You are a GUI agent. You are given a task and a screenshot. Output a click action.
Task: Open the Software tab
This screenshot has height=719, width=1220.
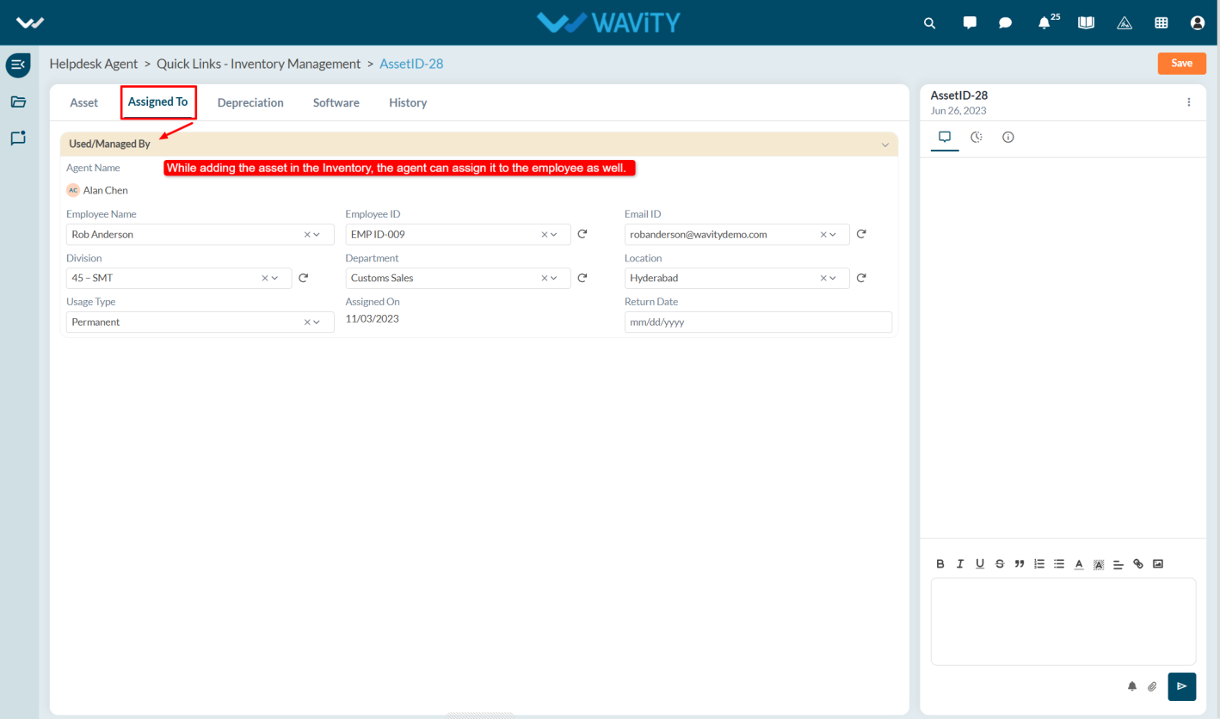coord(336,102)
